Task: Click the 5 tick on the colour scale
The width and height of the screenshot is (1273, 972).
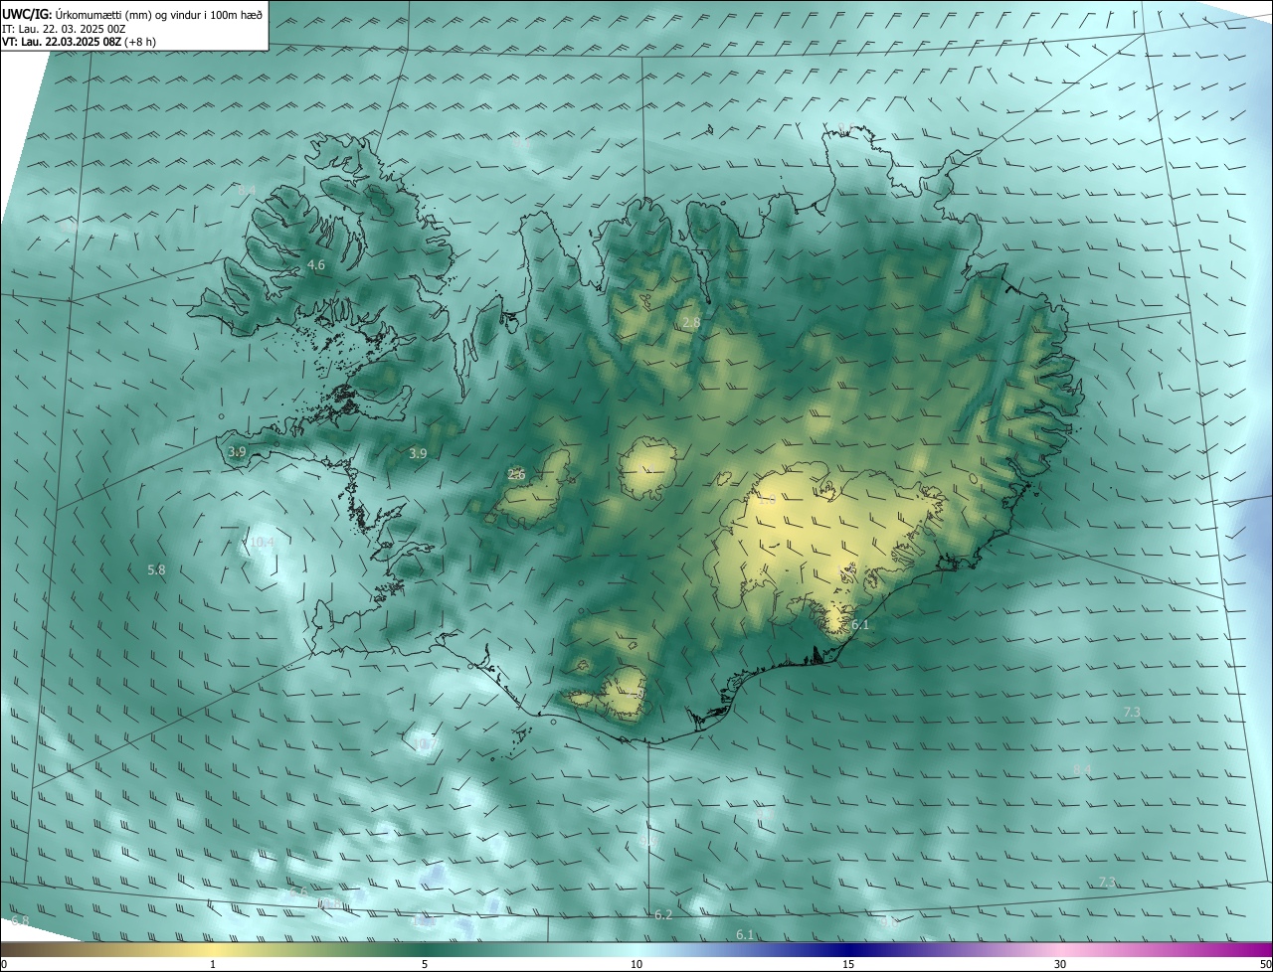Action: point(425,965)
